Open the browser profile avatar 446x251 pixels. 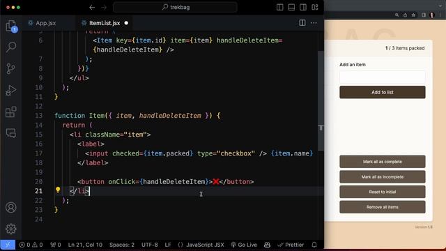(432, 15)
